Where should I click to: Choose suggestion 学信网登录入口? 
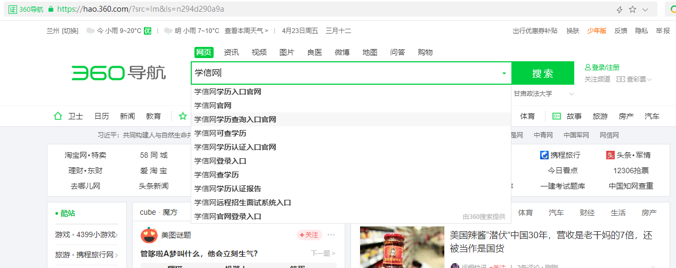(x=351, y=161)
